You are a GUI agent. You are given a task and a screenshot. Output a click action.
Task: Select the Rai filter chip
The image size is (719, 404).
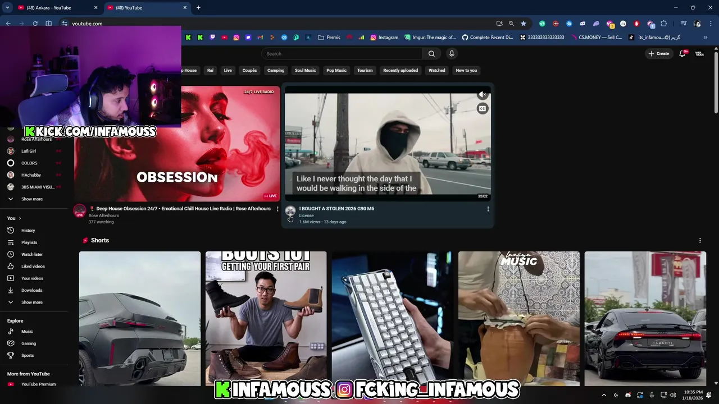210,70
